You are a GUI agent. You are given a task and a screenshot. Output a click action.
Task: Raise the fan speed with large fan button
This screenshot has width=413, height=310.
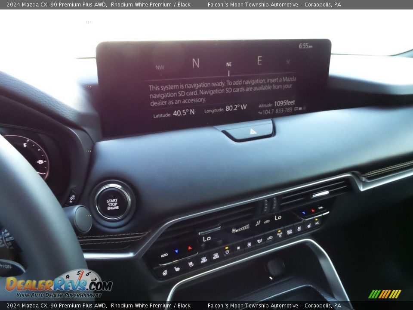pyautogui.click(x=249, y=245)
